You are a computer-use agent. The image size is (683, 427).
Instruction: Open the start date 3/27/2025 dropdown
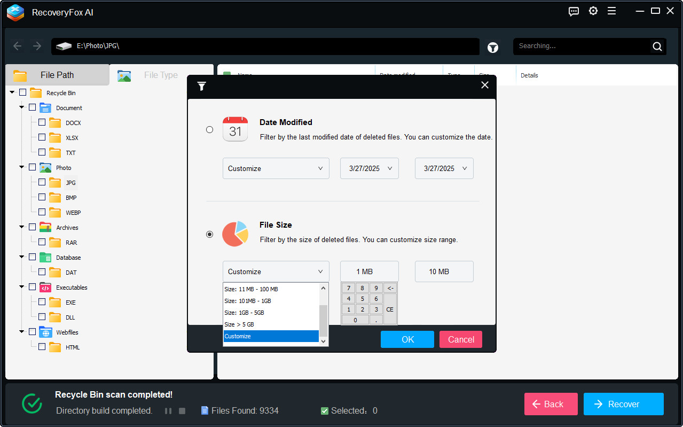point(370,168)
